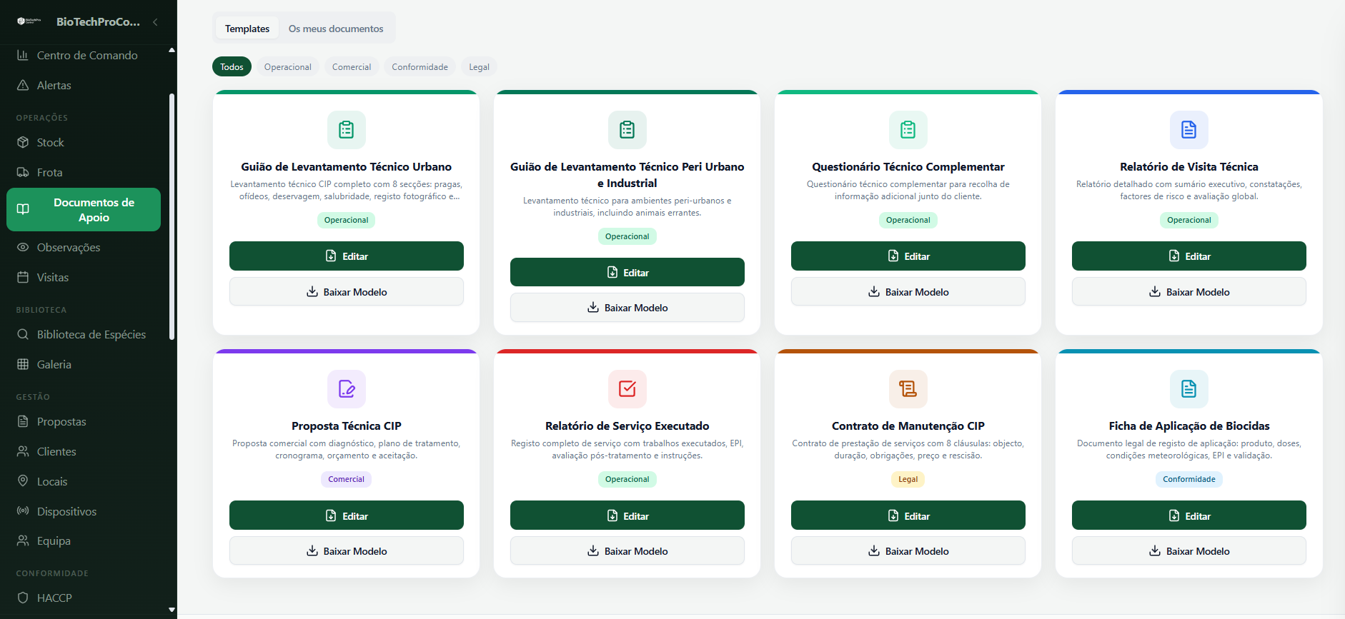Screen dimensions: 1345x619
Task: Download model for Proposta Técnica CIP
Action: point(347,550)
